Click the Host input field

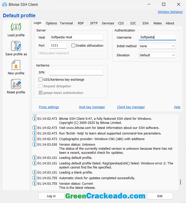tap(76, 37)
